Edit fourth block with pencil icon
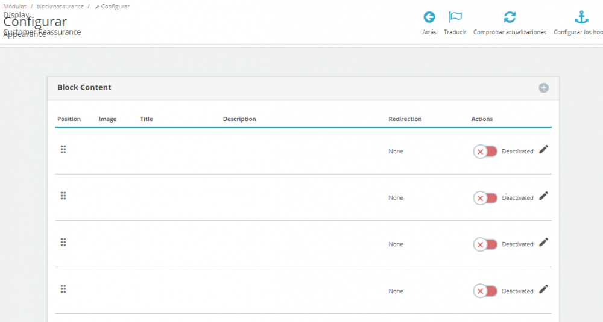 [x=543, y=289]
